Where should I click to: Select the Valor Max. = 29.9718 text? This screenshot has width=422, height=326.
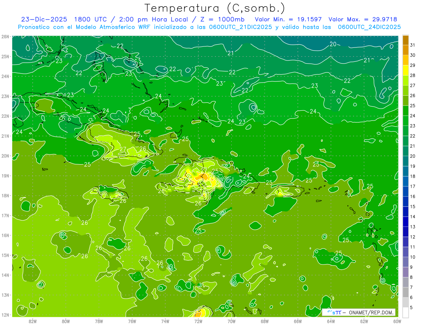[x=363, y=19]
